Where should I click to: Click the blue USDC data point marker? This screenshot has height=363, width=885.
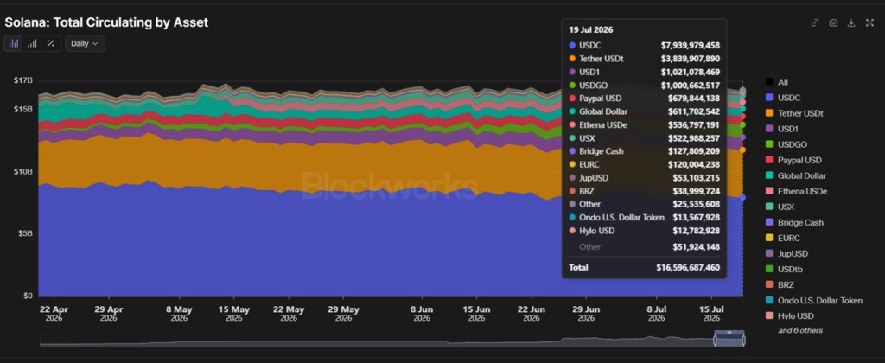[x=742, y=197]
